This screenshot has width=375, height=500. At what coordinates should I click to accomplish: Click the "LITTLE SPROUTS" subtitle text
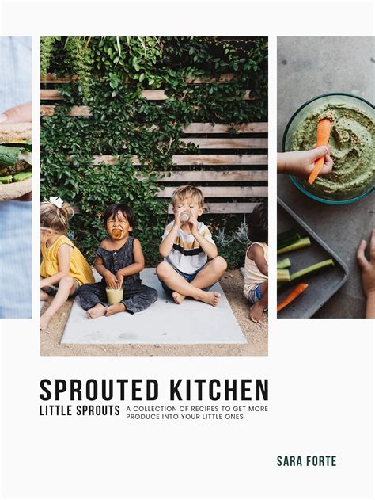(x=80, y=410)
